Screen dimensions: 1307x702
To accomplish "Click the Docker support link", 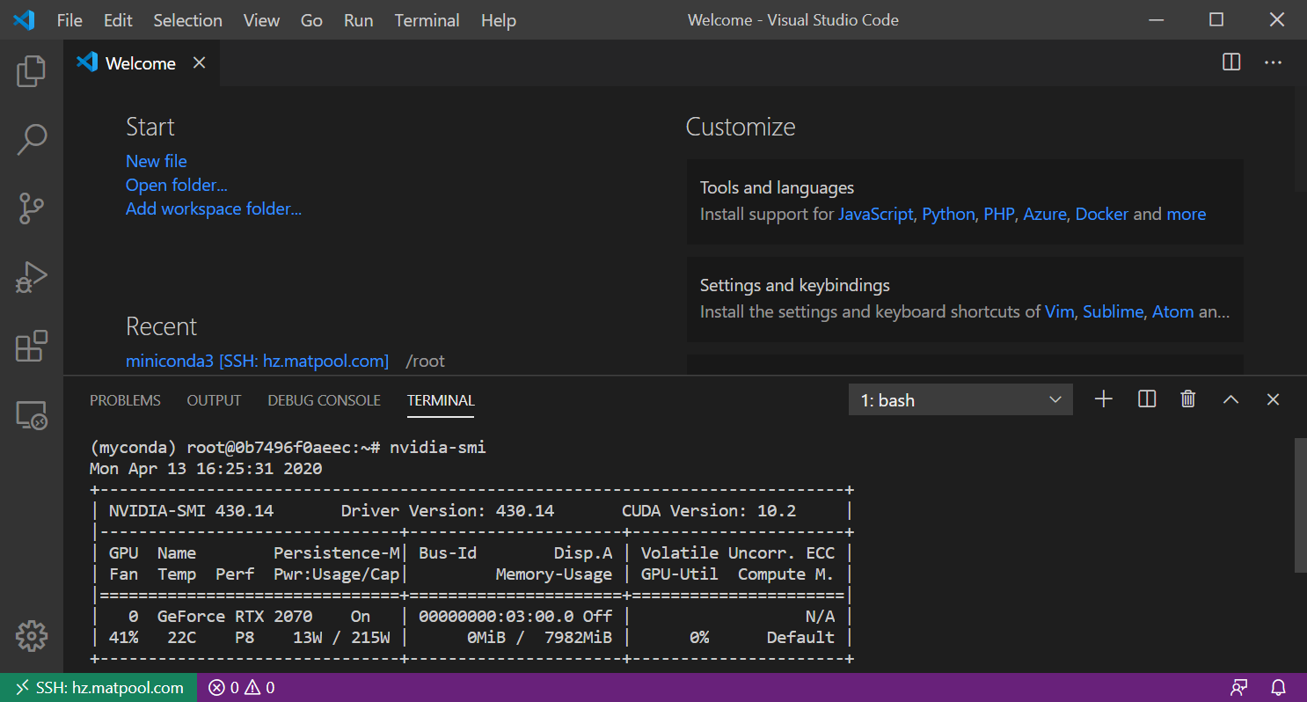I will click(x=1101, y=214).
